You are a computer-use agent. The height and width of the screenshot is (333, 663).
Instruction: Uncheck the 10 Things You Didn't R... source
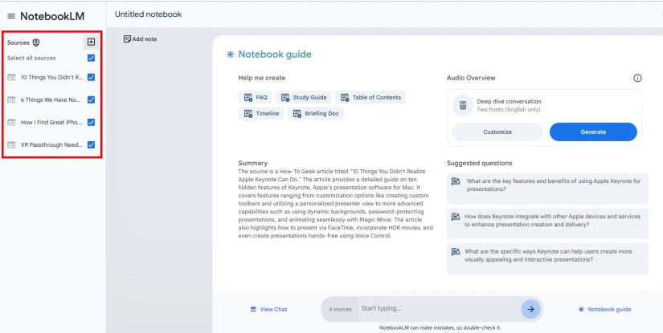(91, 77)
